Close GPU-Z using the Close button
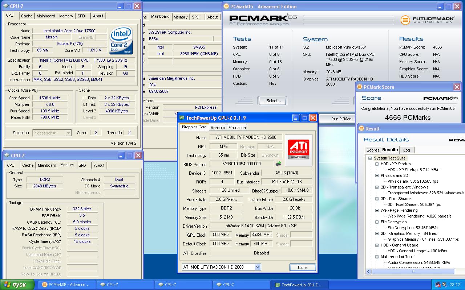465x290 pixels. click(303, 267)
